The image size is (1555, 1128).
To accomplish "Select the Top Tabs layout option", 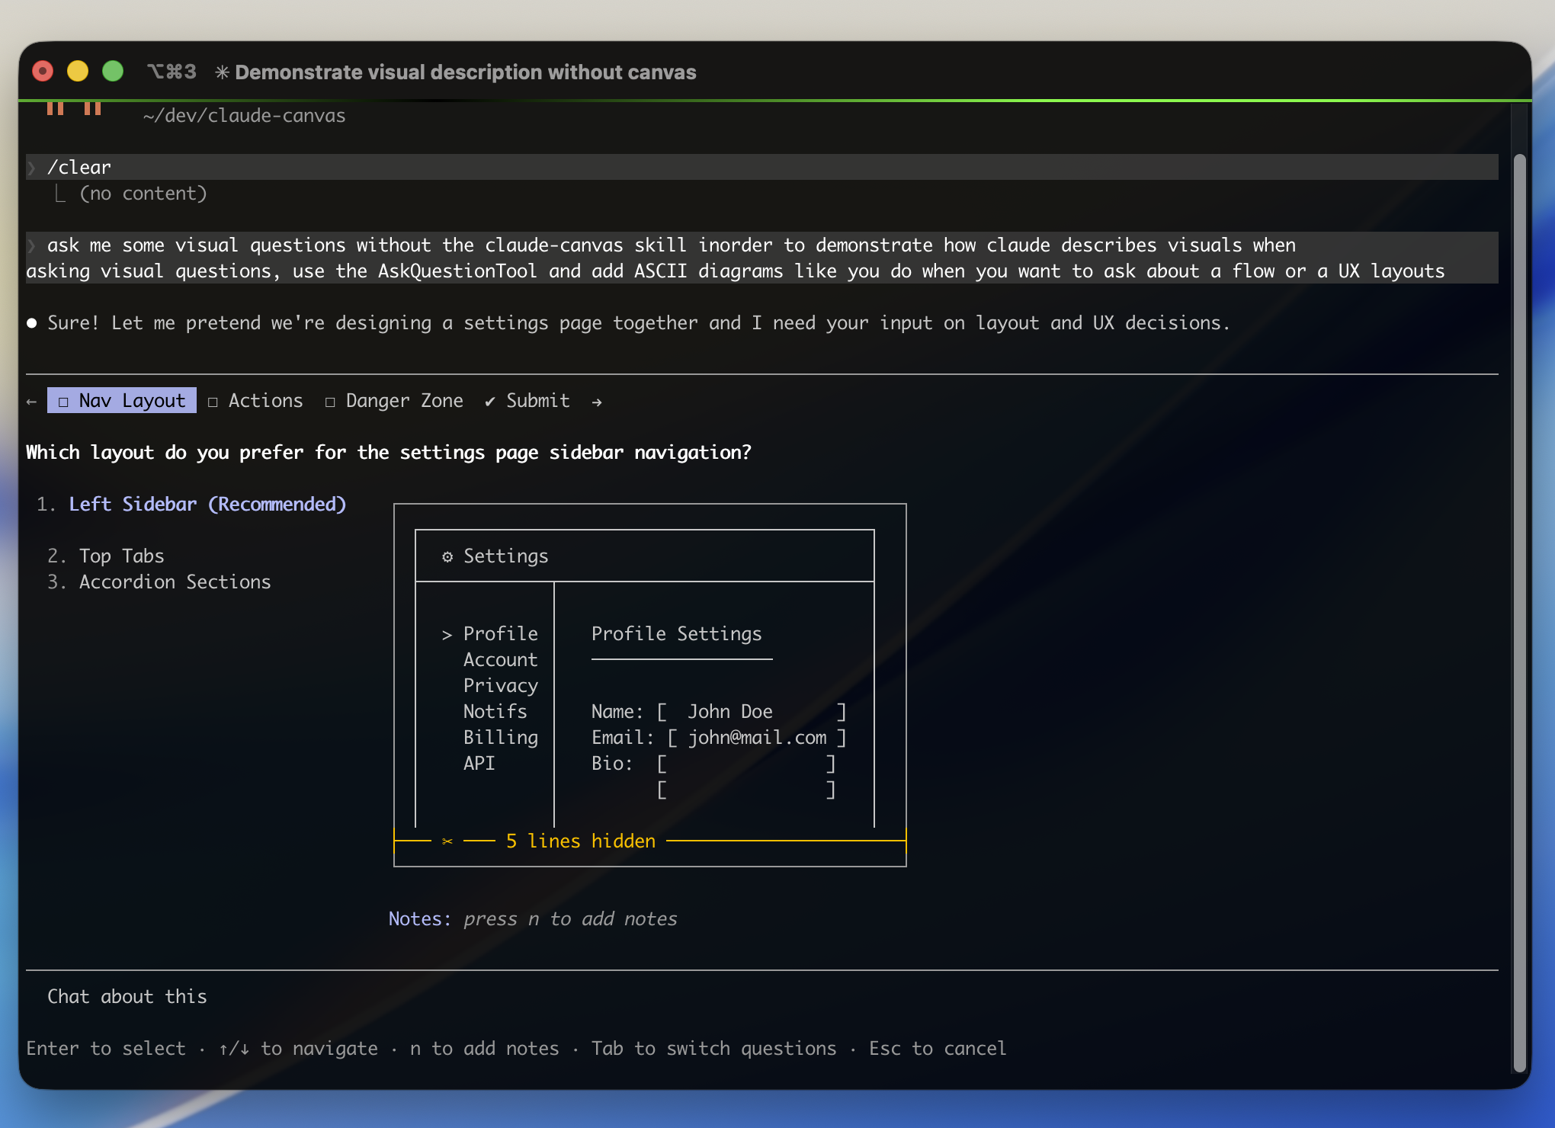I will point(120,555).
